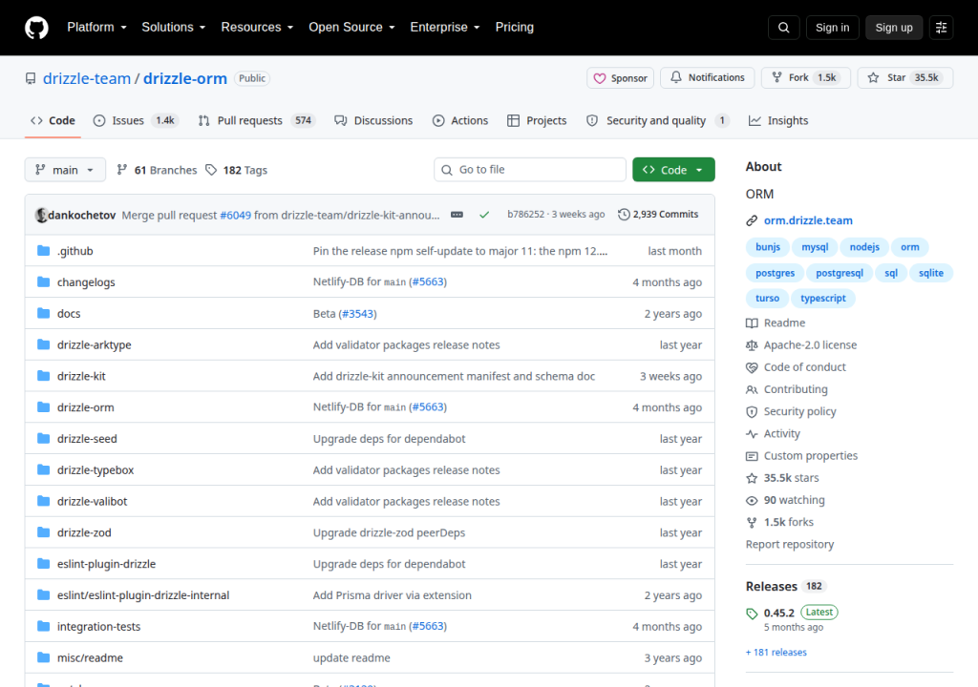Screen dimensions: 978x687
Task: Select the Code tab
Action: [53, 120]
